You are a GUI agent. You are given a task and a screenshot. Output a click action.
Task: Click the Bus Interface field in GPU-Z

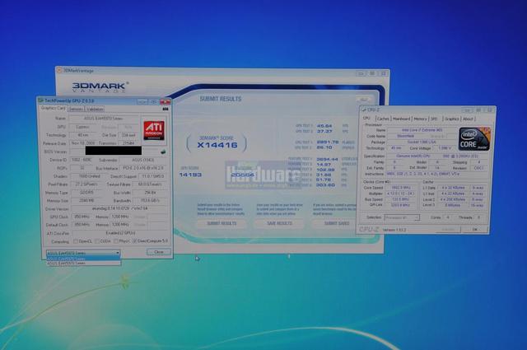click(x=143, y=168)
